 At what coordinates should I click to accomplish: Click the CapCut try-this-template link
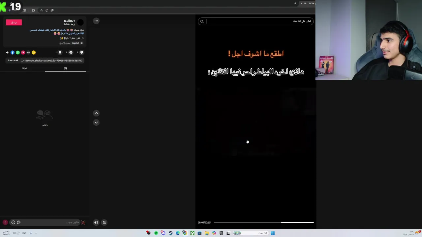pyautogui.click(x=71, y=43)
